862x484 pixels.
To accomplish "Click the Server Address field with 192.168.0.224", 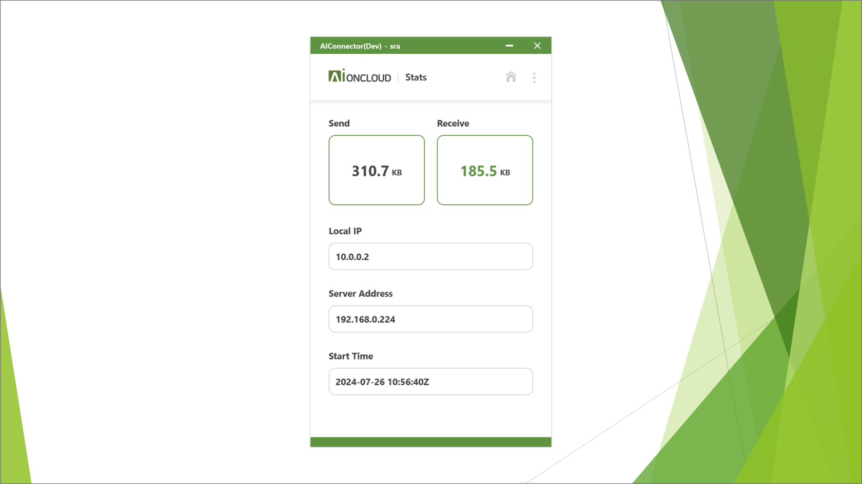I will pyautogui.click(x=430, y=319).
